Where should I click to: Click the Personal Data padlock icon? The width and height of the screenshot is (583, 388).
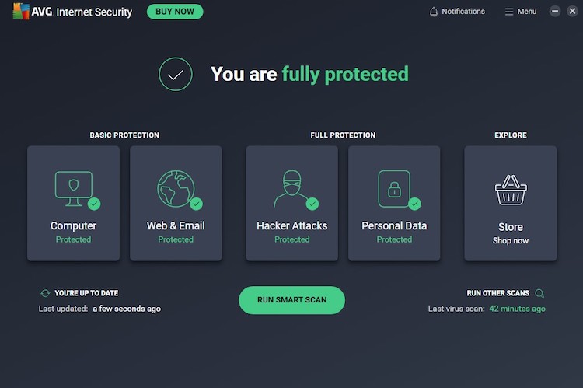[394, 187]
